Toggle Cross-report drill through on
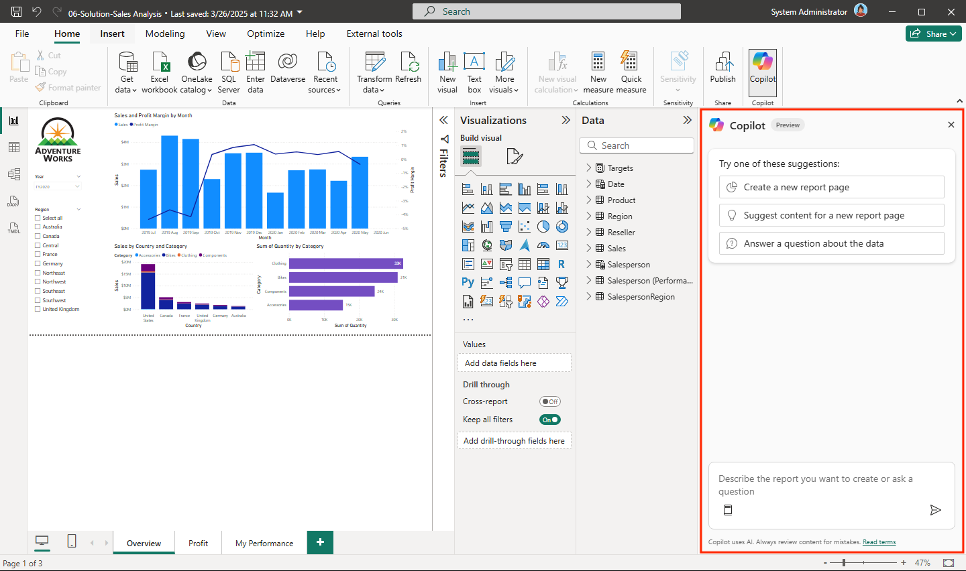Image resolution: width=966 pixels, height=571 pixels. [549, 401]
